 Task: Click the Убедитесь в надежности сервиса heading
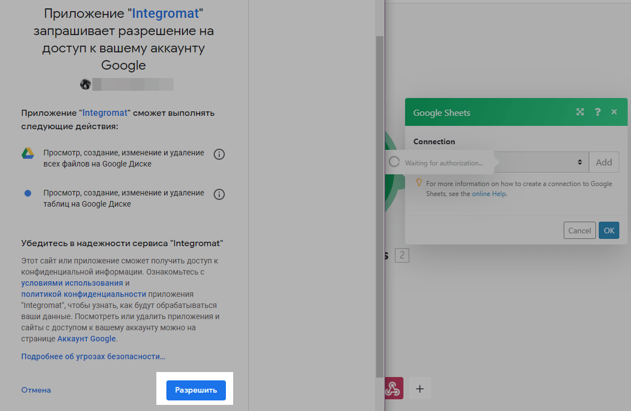122,243
